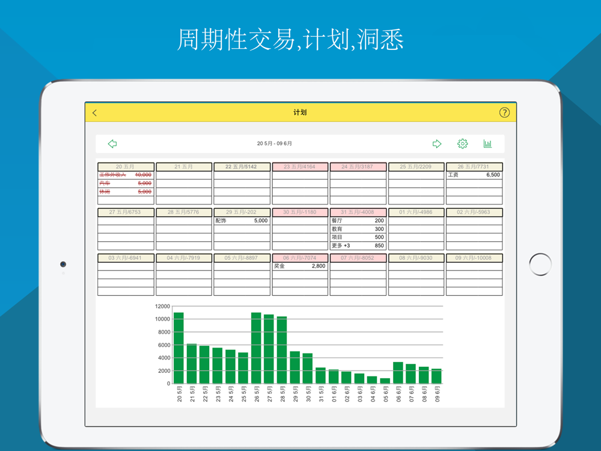Tap the back chevron in yellow header
The width and height of the screenshot is (601, 451).
[x=95, y=112]
